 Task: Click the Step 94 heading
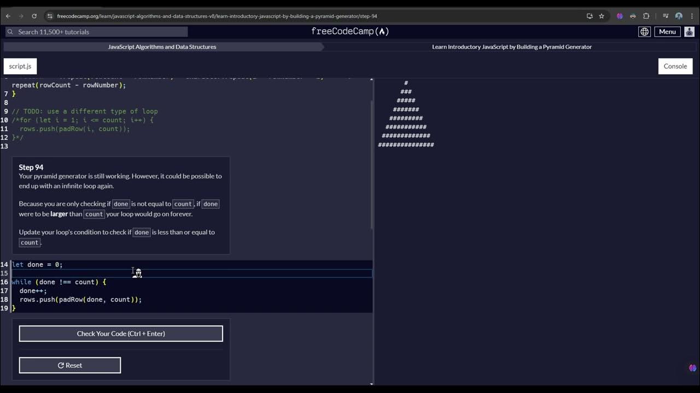[31, 167]
